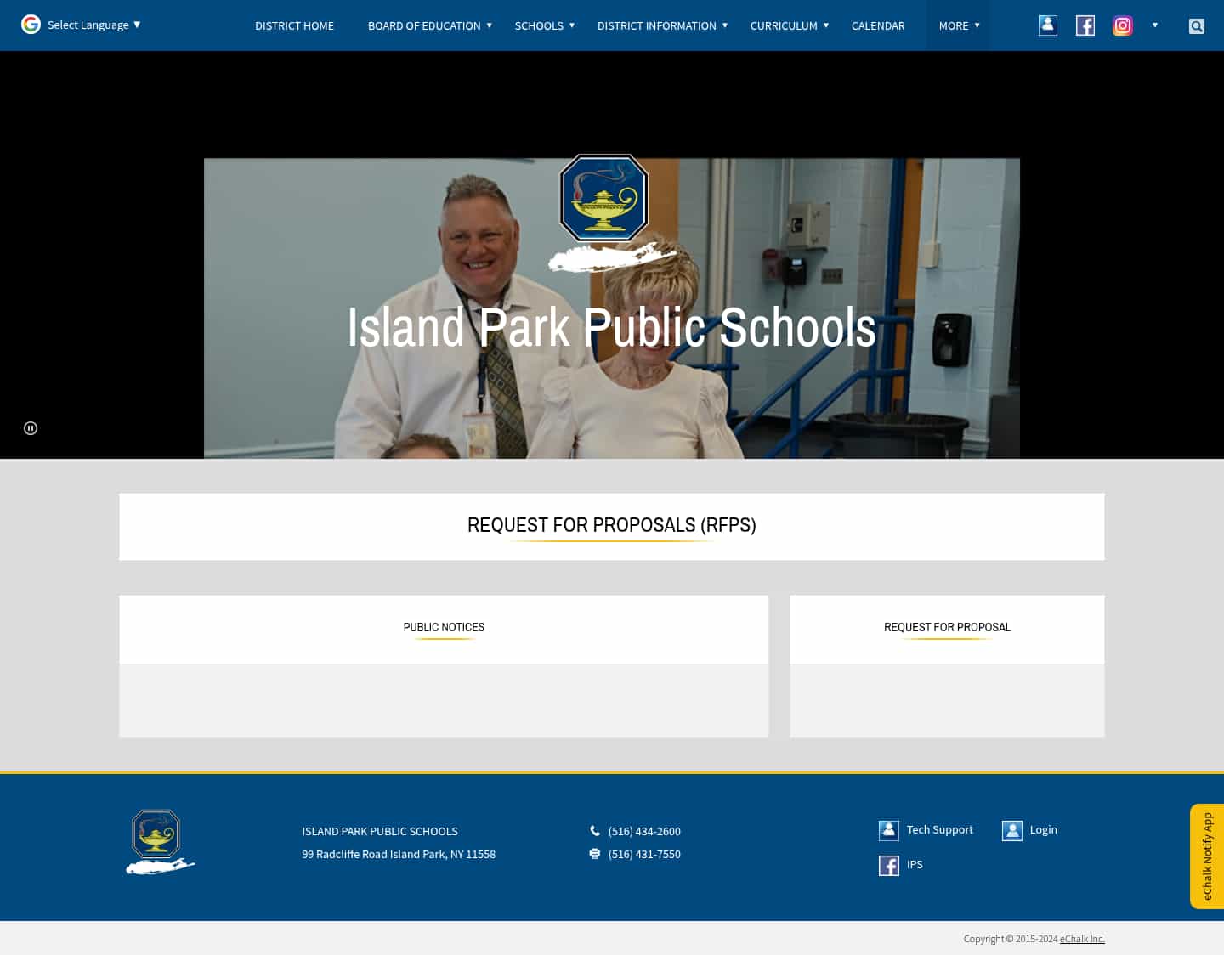Image resolution: width=1224 pixels, height=955 pixels.
Task: Click the Google logo icon
Action: tap(31, 25)
